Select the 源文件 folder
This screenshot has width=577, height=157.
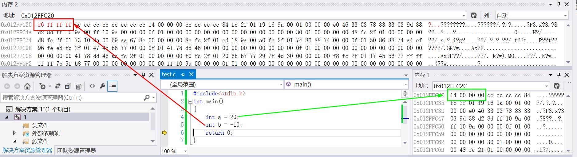[40, 141]
